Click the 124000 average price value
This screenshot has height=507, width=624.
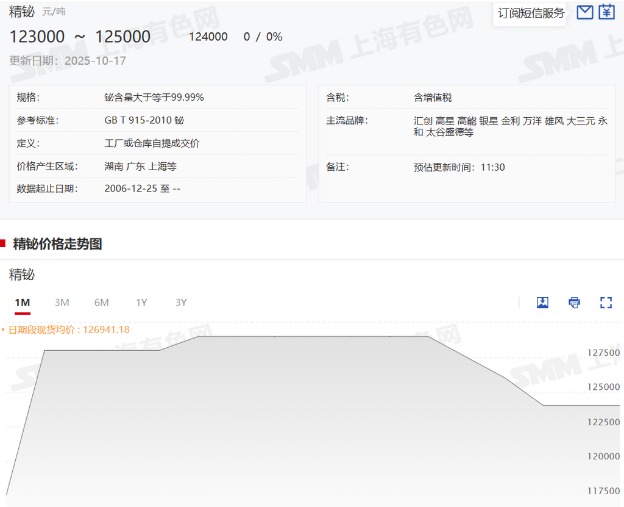[x=208, y=37]
